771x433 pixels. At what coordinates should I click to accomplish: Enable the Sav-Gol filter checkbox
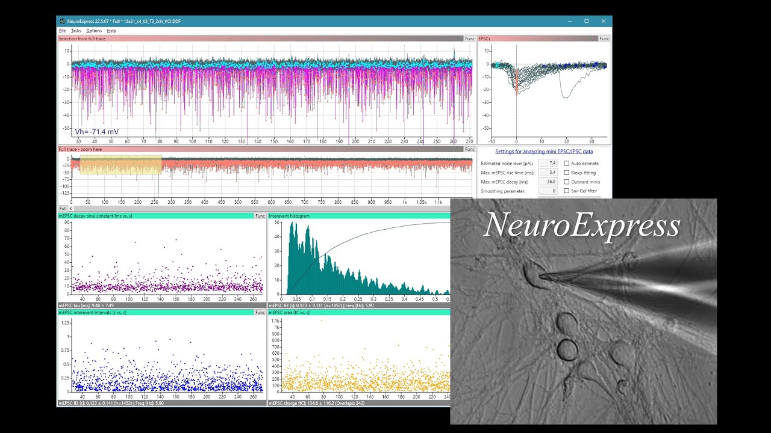point(566,191)
